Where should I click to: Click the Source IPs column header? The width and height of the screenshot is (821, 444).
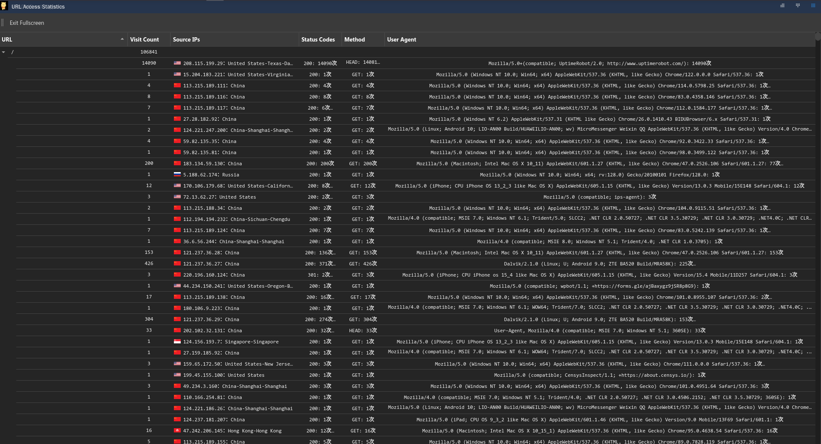pos(186,39)
